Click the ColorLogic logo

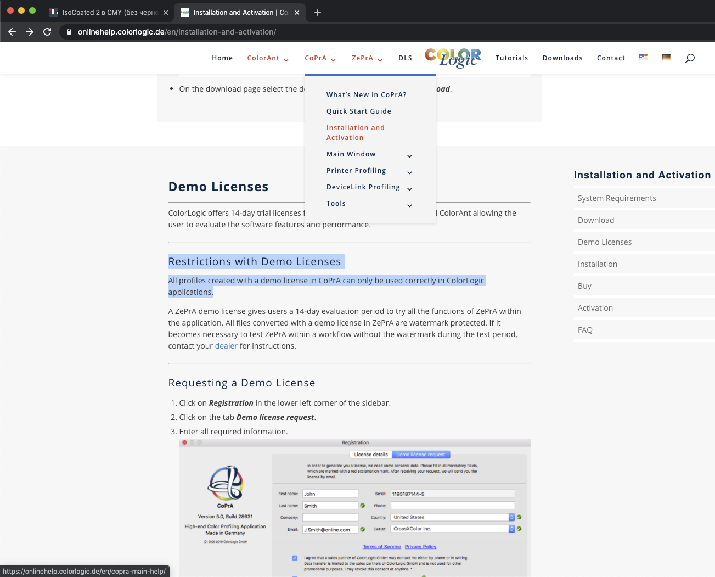[453, 58]
